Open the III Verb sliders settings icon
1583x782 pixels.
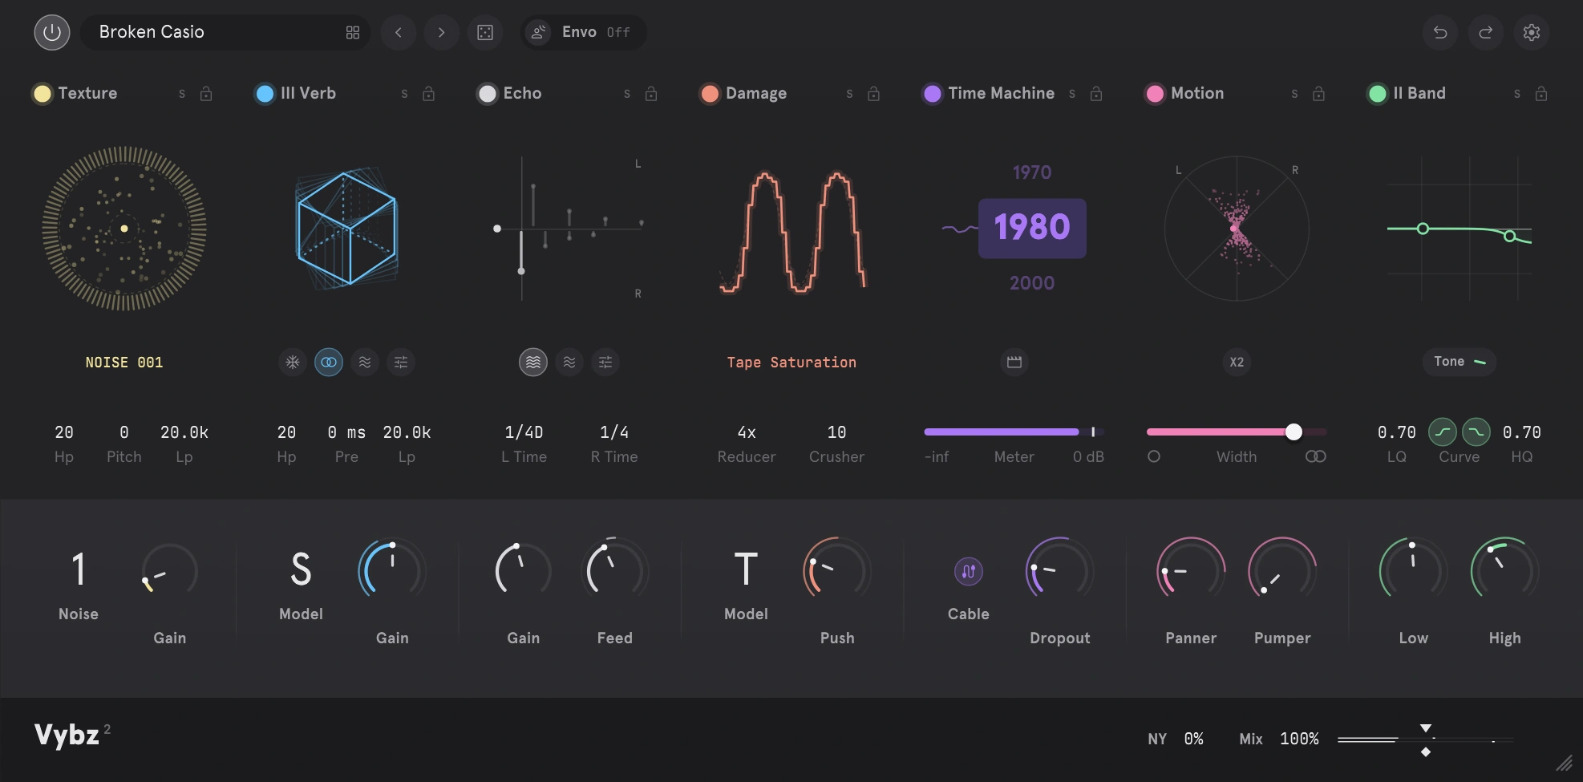401,363
